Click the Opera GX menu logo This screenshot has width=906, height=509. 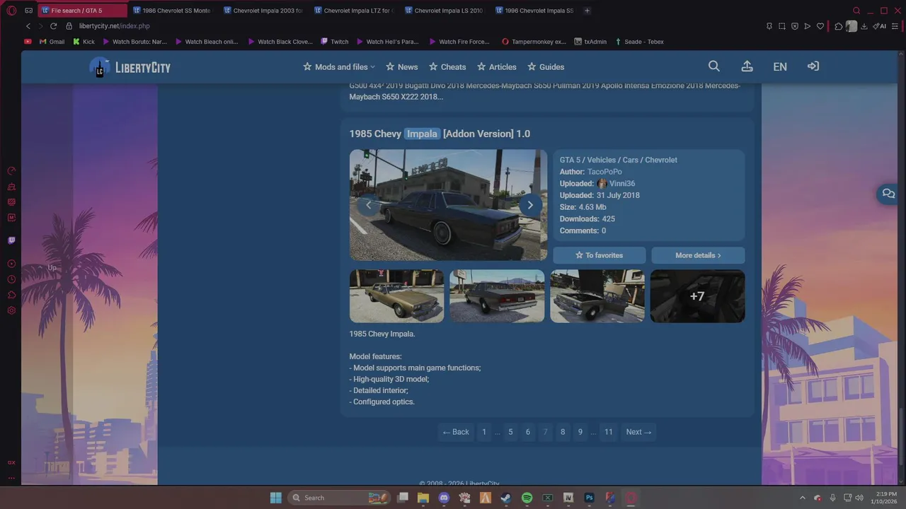(x=11, y=11)
